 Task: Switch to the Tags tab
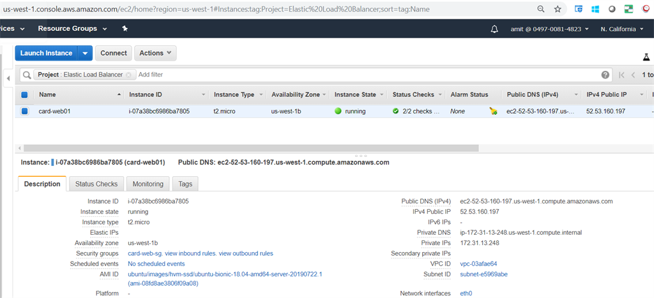pyautogui.click(x=185, y=184)
